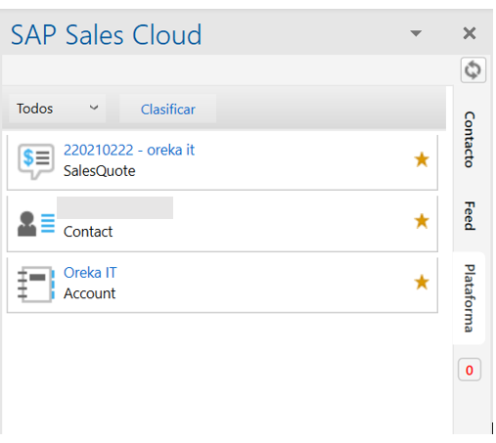
Task: Open the Todos filter dropdown
Action: pyautogui.click(x=58, y=109)
